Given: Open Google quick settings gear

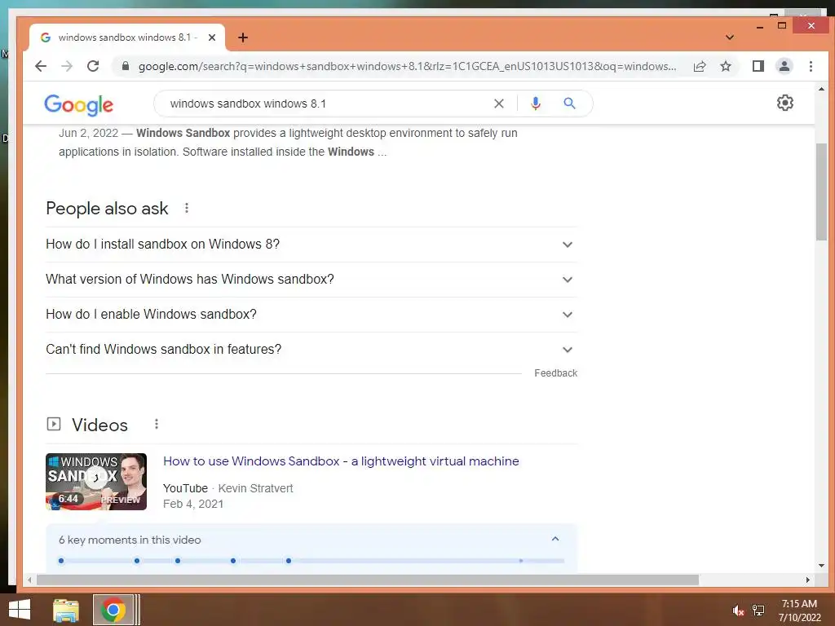Looking at the screenshot, I should pos(785,103).
